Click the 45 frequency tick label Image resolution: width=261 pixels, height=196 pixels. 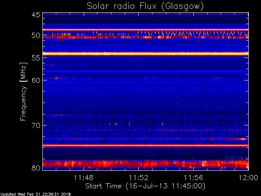[36, 15]
